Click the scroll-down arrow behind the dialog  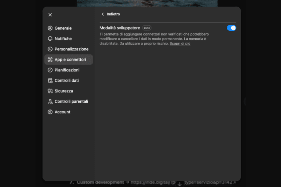pos(180,184)
